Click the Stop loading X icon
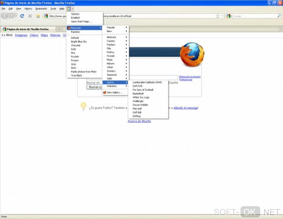This screenshot has height=219, width=283. coord(30,16)
